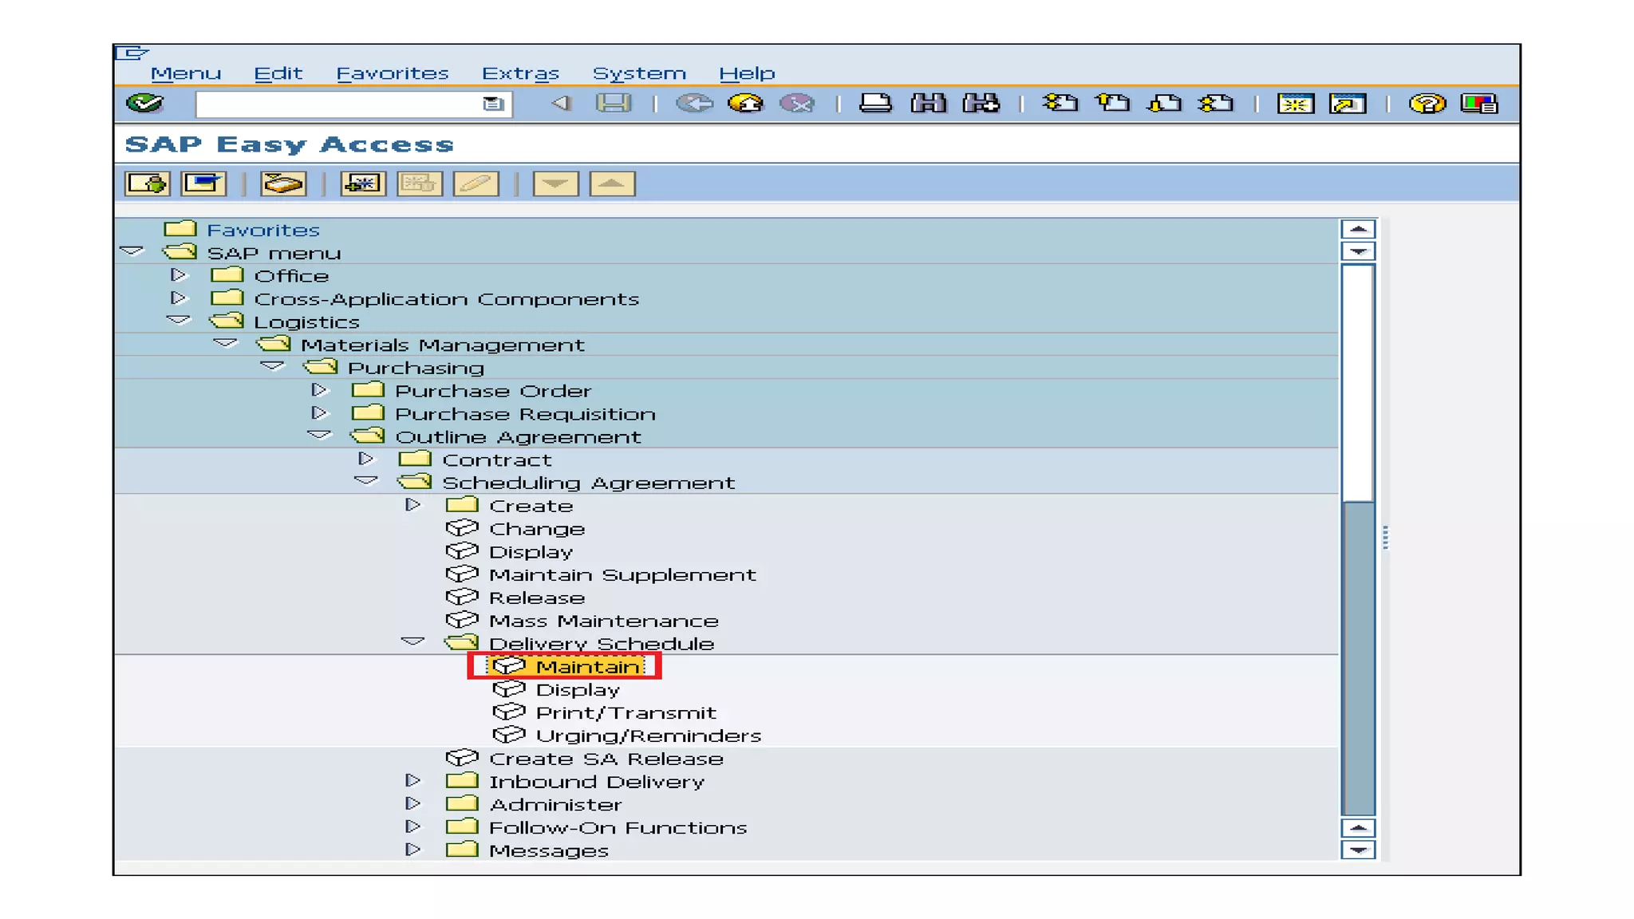Open the Help question mark icon
Screen dimensions: 1634x919
1427,104
